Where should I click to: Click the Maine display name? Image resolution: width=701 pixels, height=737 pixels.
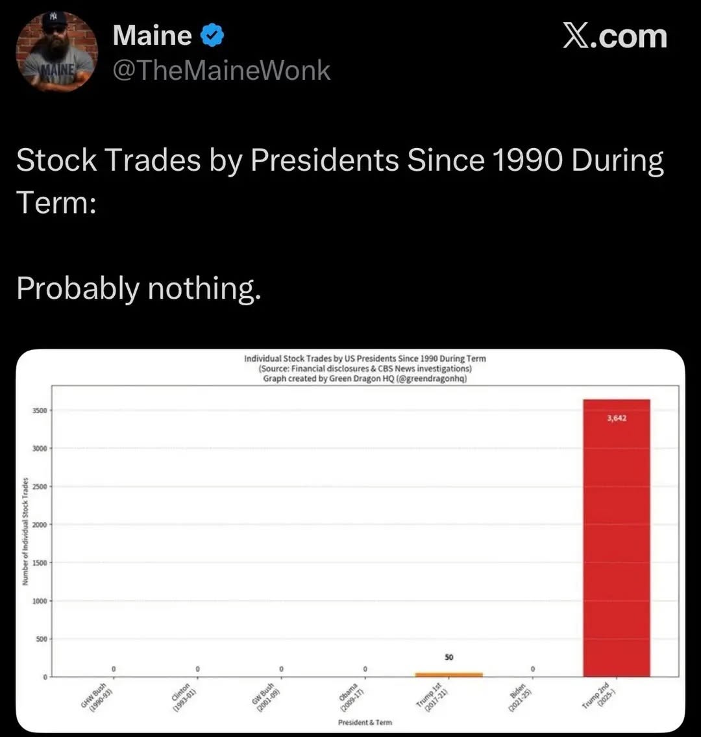point(153,35)
